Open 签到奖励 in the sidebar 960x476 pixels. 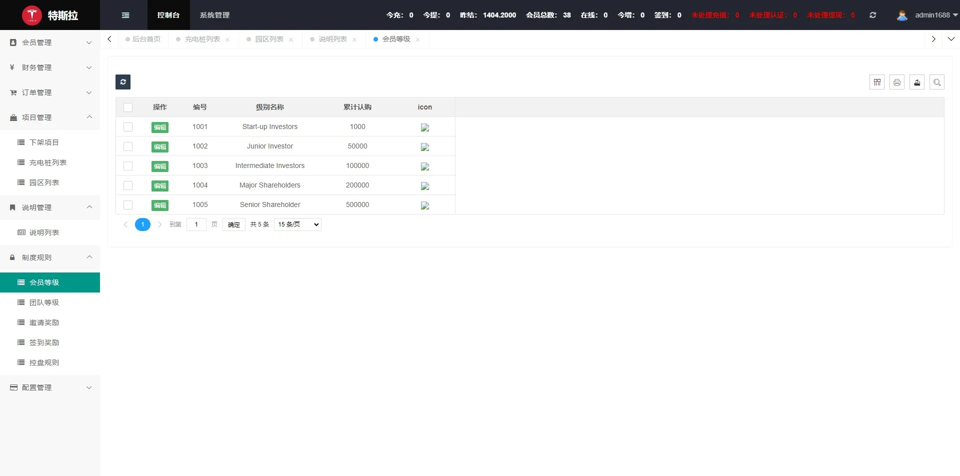tap(50, 342)
